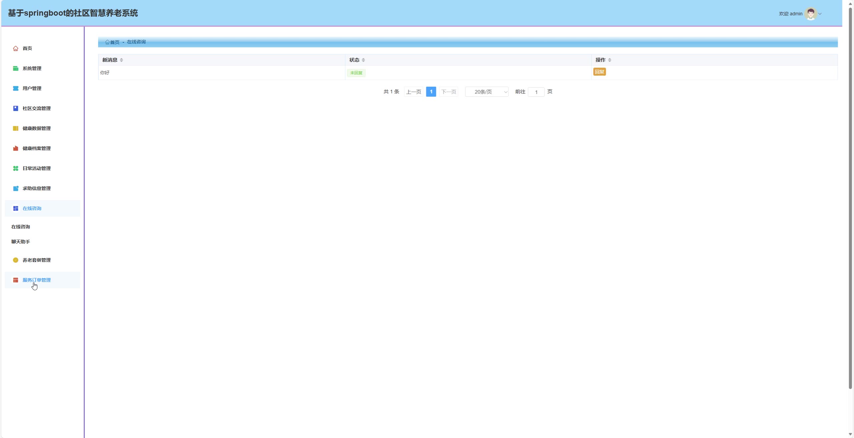Open the 20条/页 page size dropdown
Image resolution: width=854 pixels, height=438 pixels.
coord(486,92)
